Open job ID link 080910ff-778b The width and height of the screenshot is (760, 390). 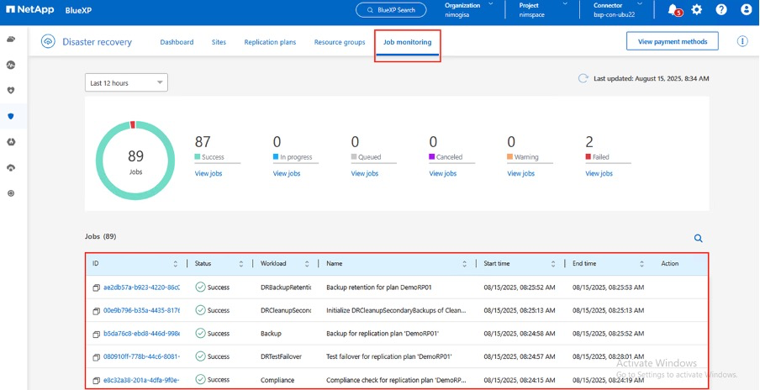point(140,356)
